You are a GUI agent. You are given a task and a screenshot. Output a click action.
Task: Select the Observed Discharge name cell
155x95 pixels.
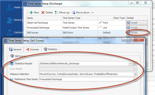click(44, 23)
